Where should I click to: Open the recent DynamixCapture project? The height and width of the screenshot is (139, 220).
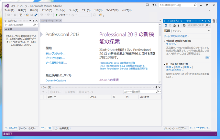(x=56, y=80)
